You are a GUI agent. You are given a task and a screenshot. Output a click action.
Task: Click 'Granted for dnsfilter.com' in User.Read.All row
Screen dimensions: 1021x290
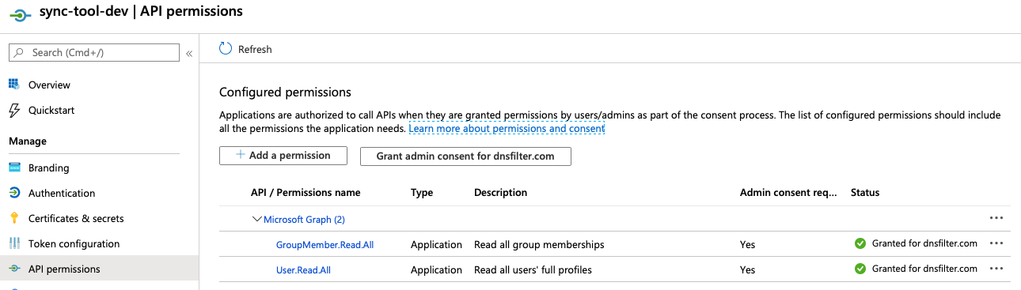pyautogui.click(x=924, y=269)
